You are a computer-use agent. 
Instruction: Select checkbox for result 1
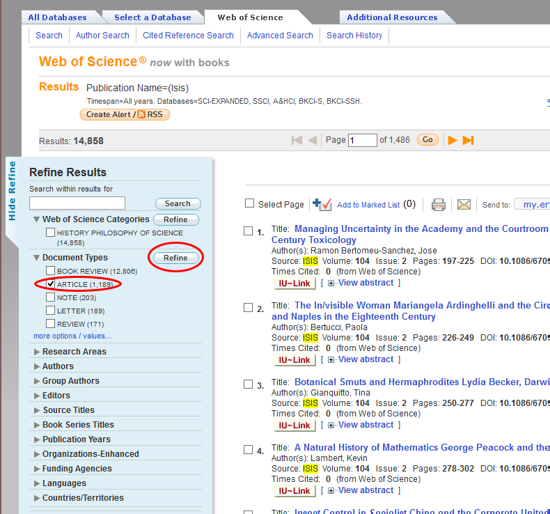pyautogui.click(x=248, y=231)
